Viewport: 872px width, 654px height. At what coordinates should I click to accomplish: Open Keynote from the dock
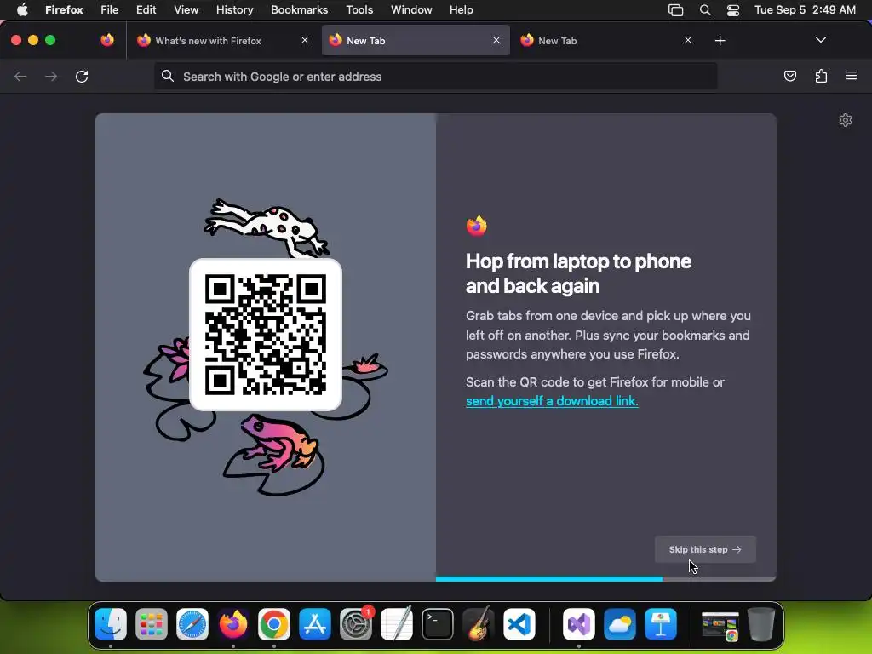point(661,624)
